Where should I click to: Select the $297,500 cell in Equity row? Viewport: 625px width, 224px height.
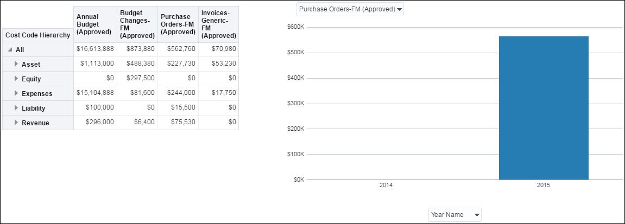(x=137, y=79)
